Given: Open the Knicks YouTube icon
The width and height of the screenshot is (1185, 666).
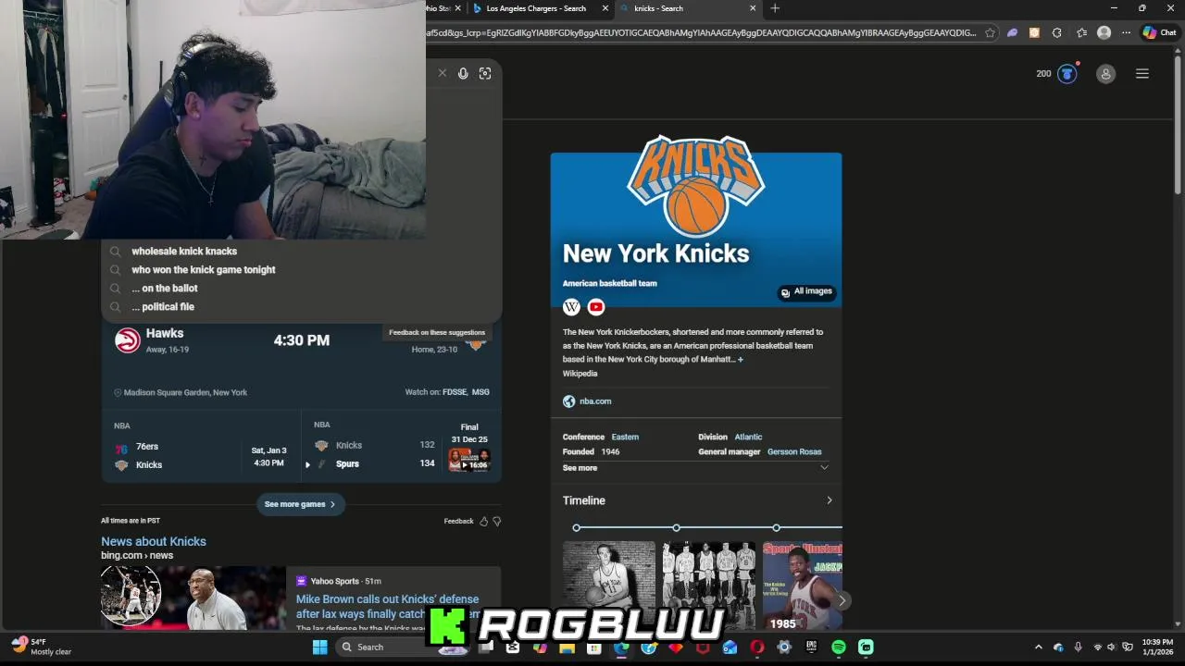Looking at the screenshot, I should (596, 307).
